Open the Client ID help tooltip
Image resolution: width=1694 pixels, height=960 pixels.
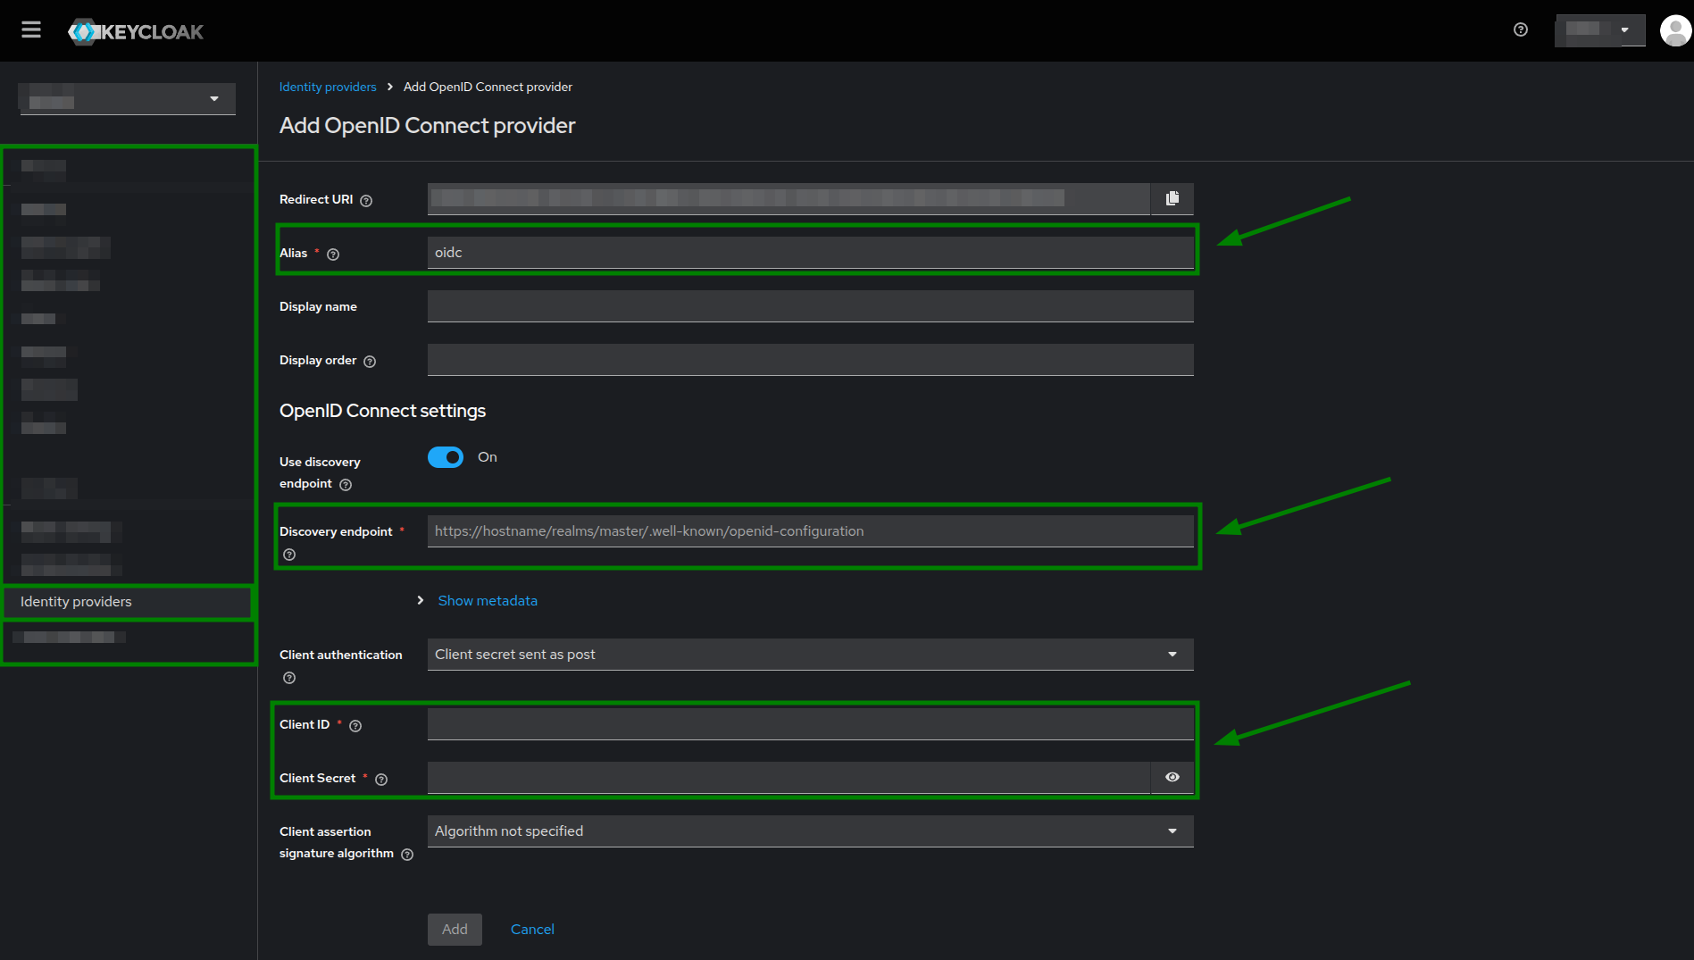point(355,725)
